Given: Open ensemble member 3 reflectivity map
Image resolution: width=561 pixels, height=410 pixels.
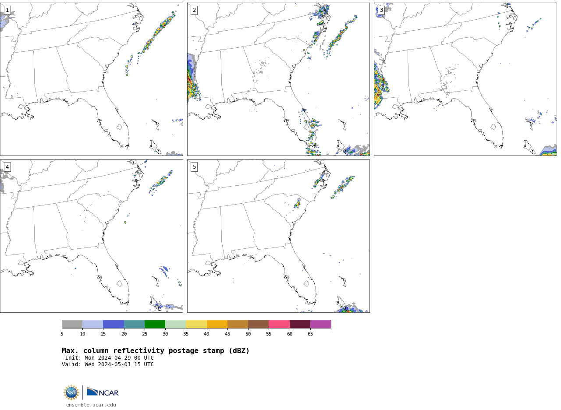Looking at the screenshot, I should pos(465,79).
